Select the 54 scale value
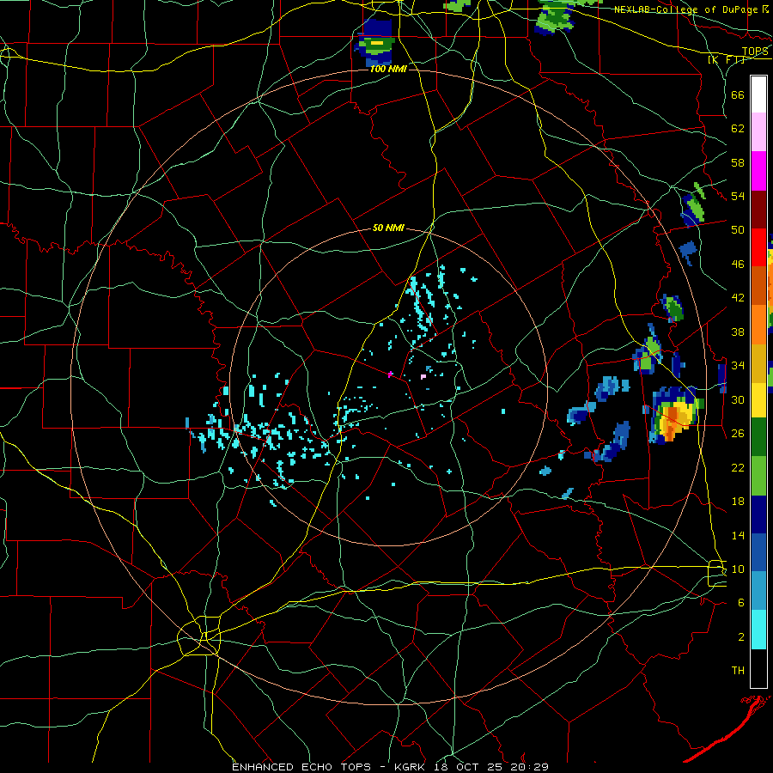Viewport: 773px width, 773px height. coord(738,197)
